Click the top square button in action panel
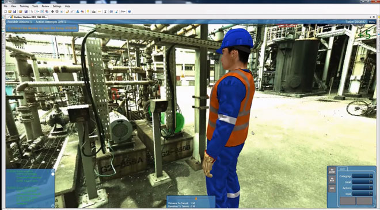 tap(332, 171)
